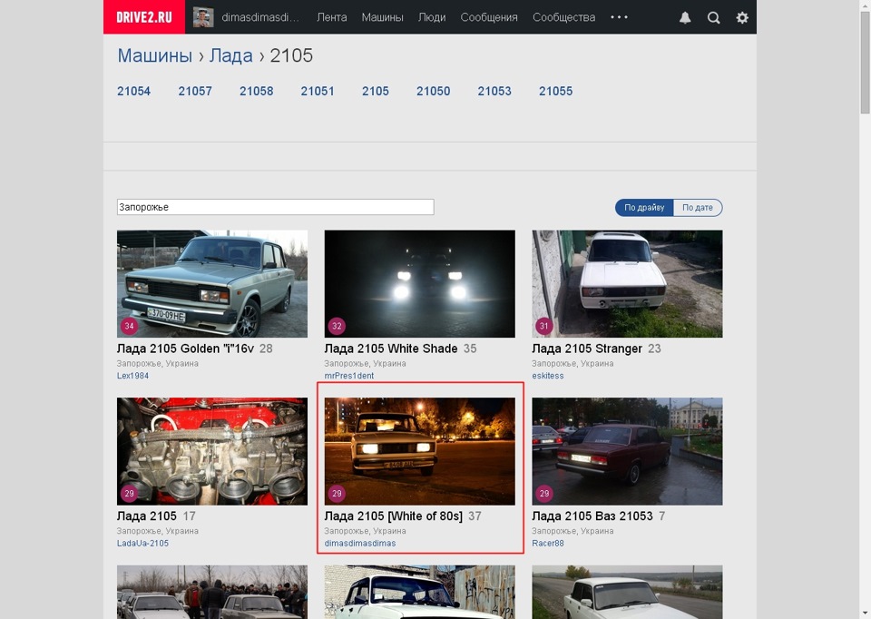Viewport: 871px width, 619px height.
Task: Open the thumbnail with crowd of people
Action: pos(212,592)
